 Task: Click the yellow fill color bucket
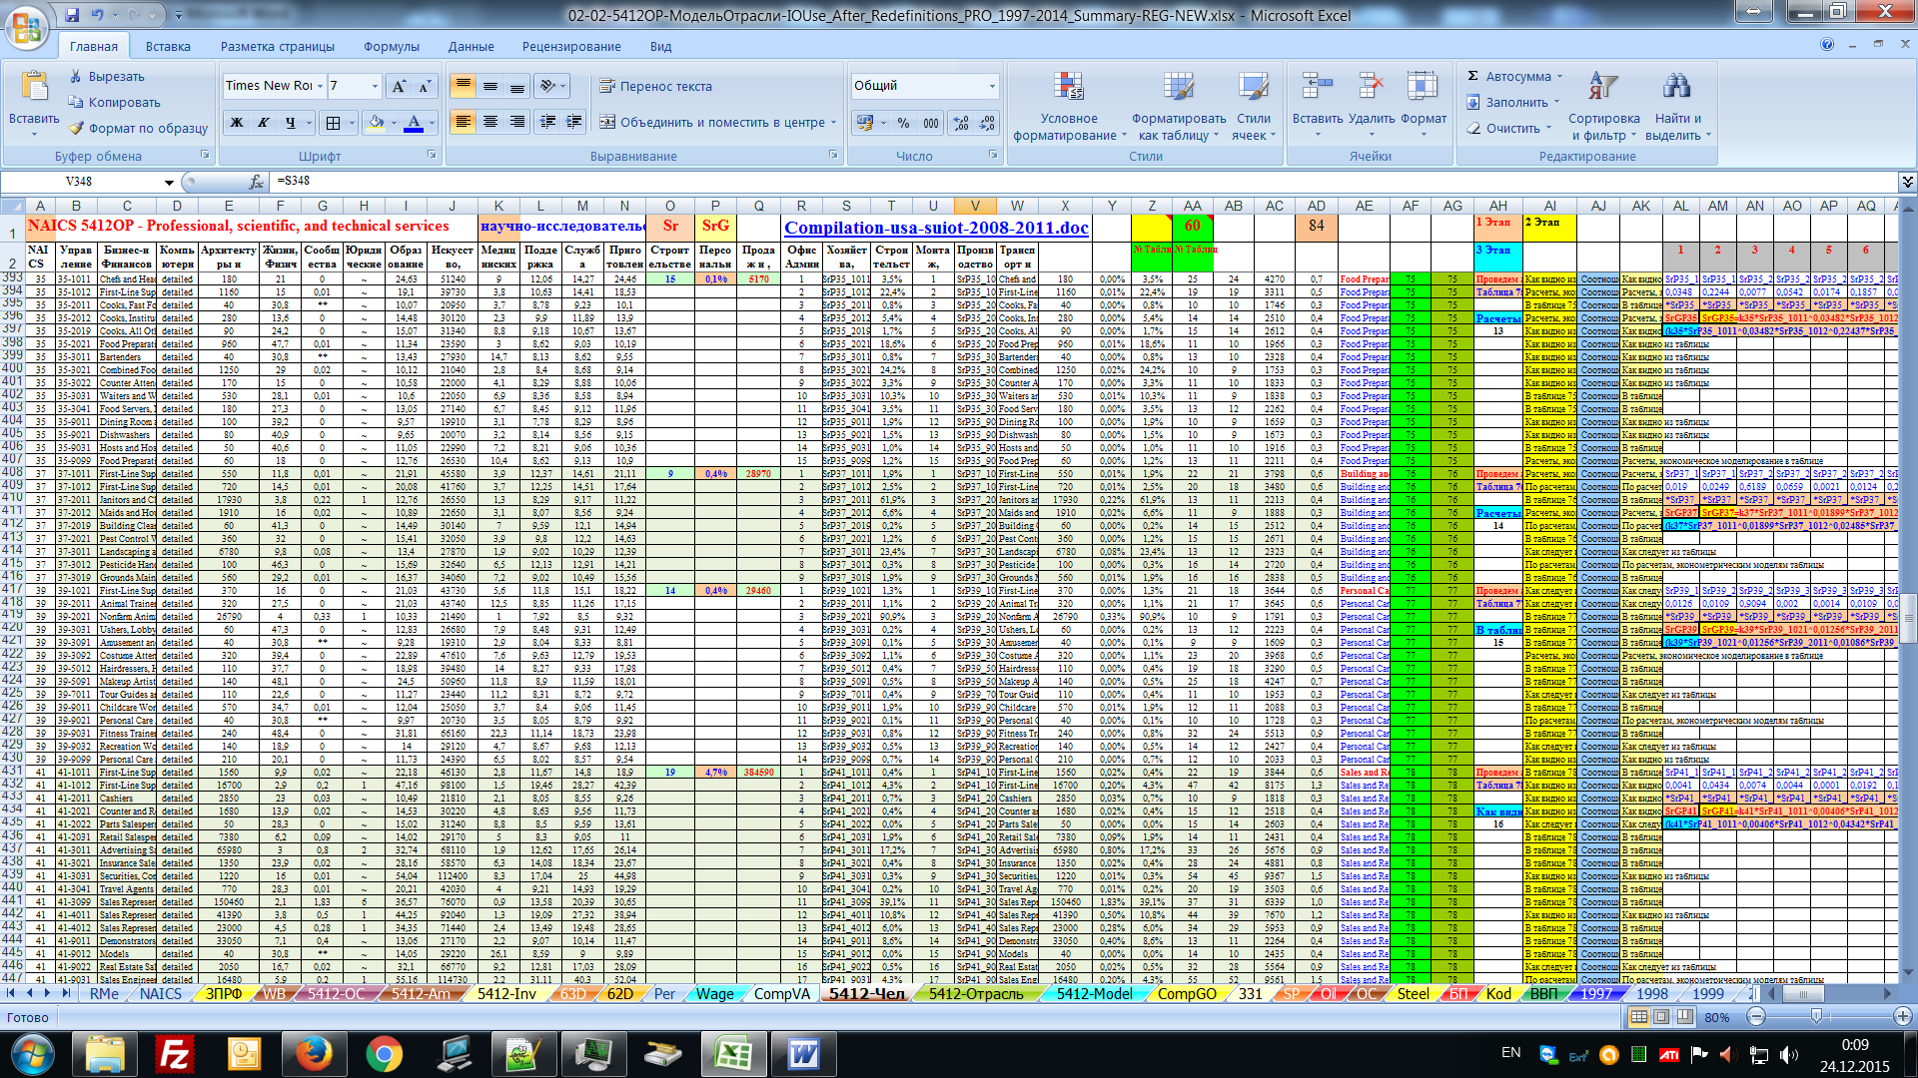click(376, 123)
